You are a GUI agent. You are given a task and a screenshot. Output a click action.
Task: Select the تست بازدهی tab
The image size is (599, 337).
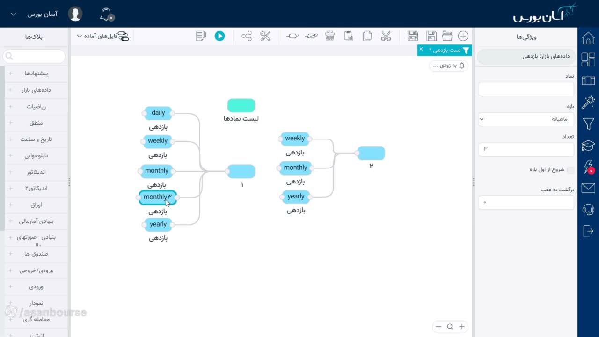tap(446, 50)
